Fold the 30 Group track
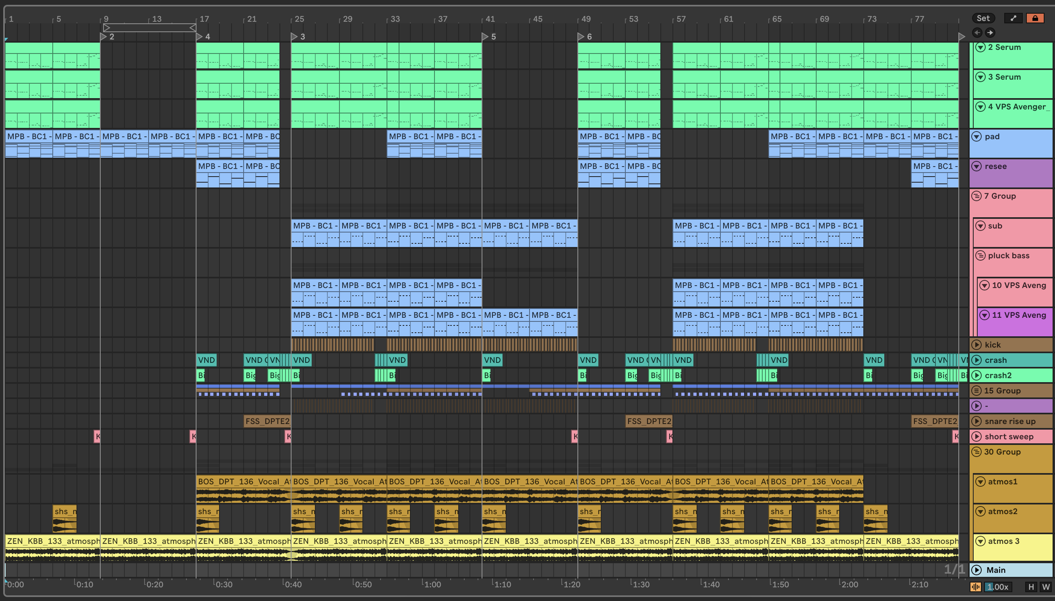This screenshot has width=1055, height=601. [976, 452]
